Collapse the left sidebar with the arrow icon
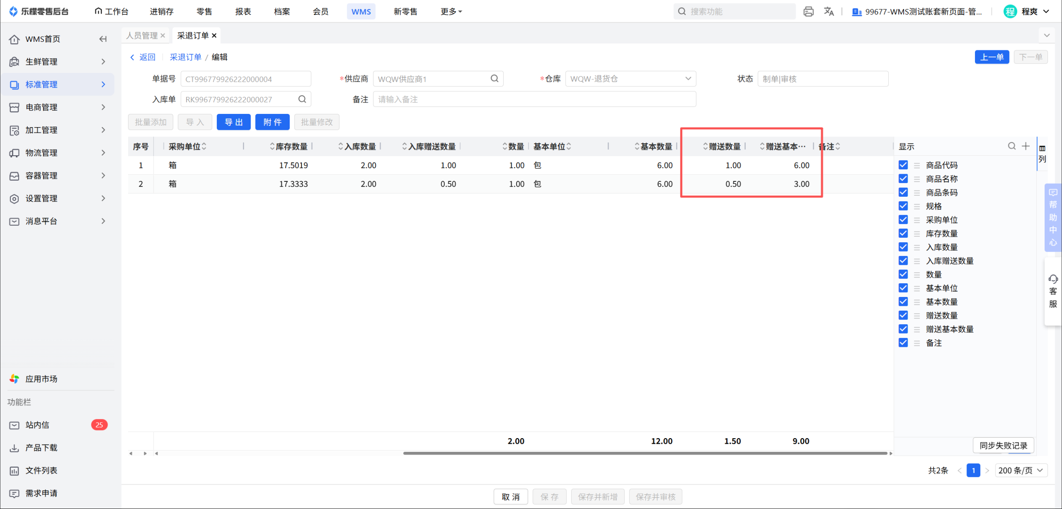Image resolution: width=1062 pixels, height=509 pixels. point(103,39)
